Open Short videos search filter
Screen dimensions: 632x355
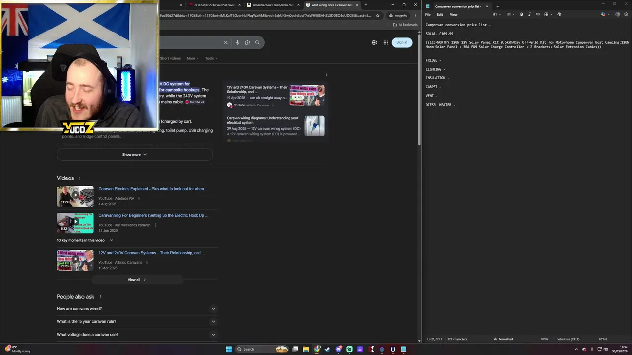170,58
